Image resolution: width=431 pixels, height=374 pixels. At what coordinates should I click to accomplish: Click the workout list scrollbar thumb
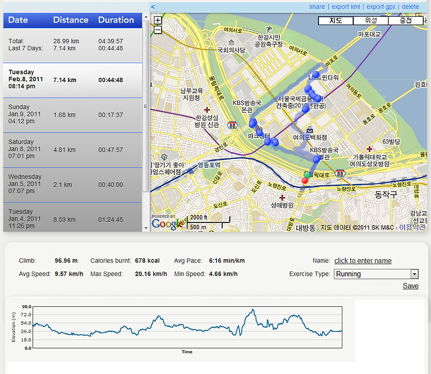[x=145, y=107]
